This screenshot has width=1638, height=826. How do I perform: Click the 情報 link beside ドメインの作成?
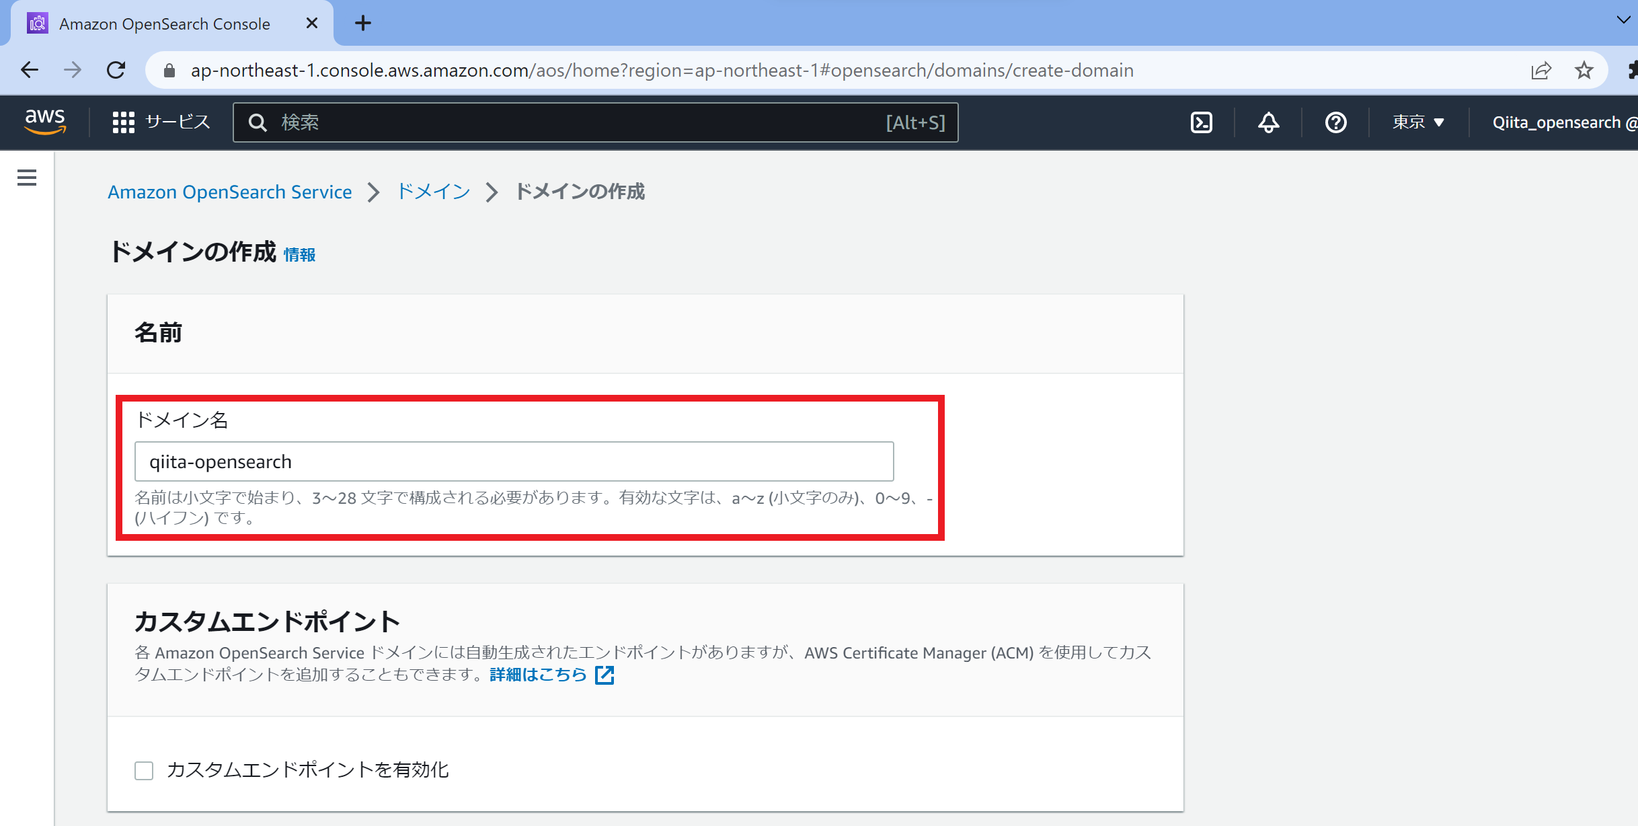(300, 255)
